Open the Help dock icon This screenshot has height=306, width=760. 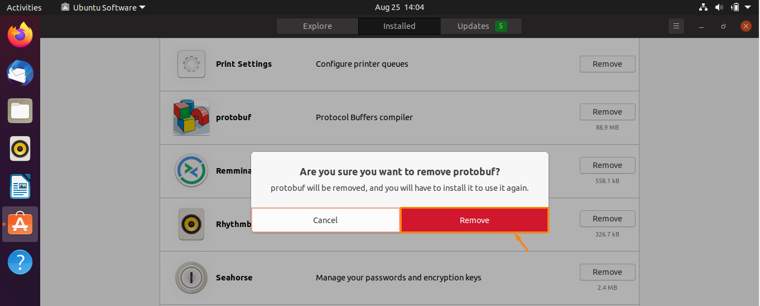20,262
